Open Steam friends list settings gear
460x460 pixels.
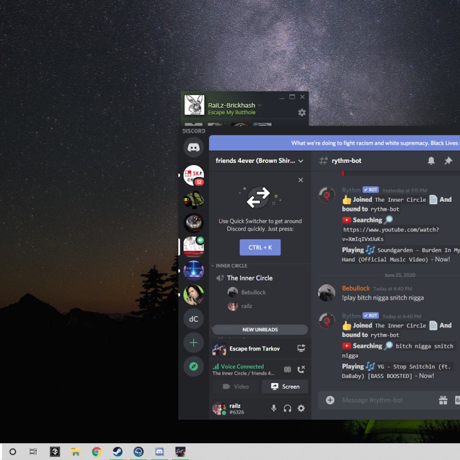[x=302, y=112]
